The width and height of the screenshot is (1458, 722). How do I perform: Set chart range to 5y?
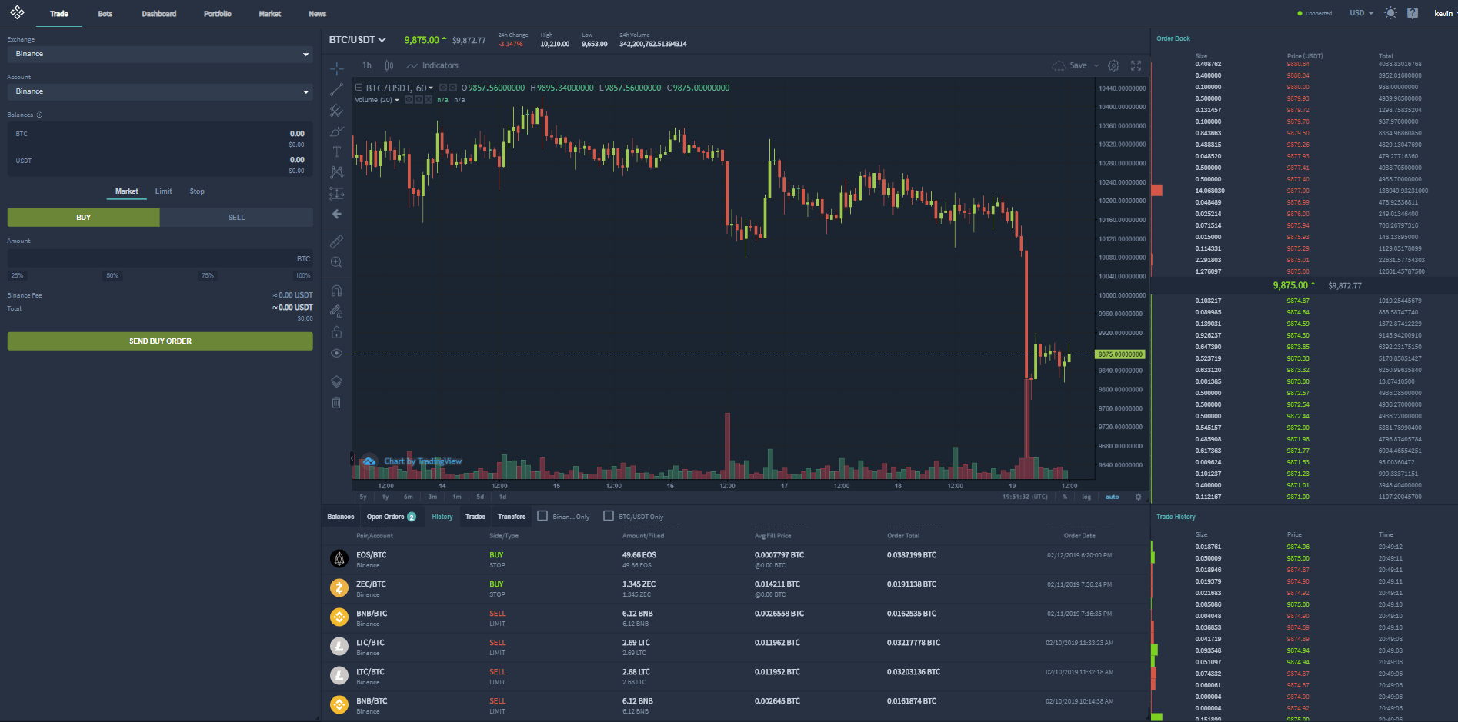pyautogui.click(x=363, y=497)
